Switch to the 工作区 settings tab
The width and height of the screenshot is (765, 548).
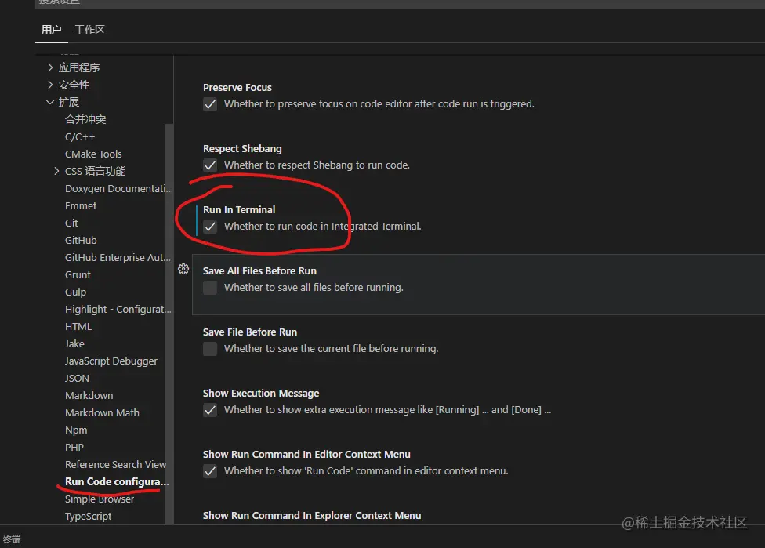click(x=89, y=30)
